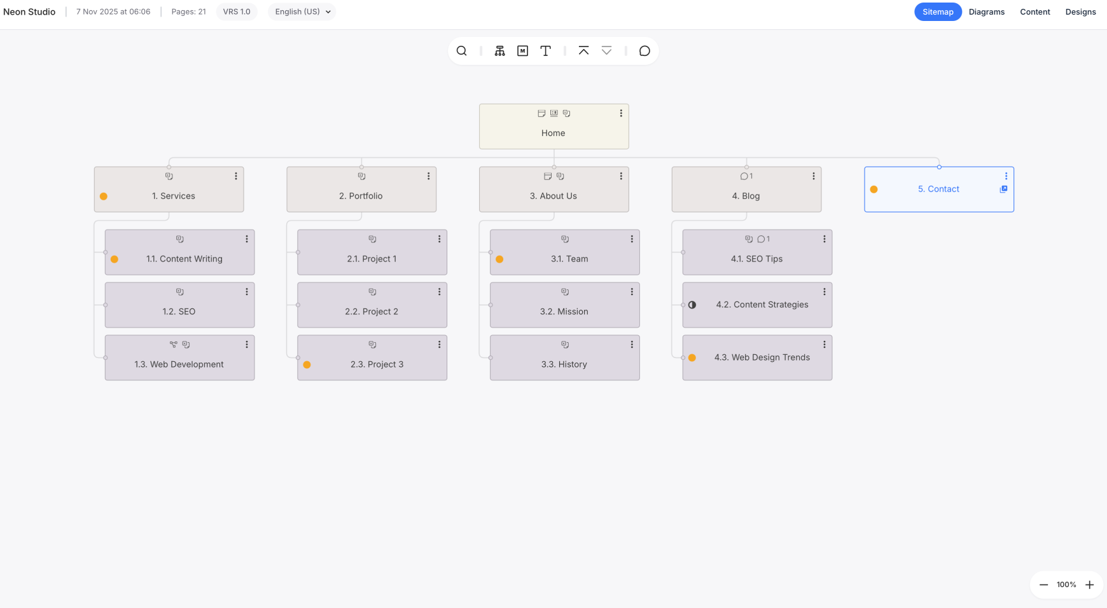
Task: Select the text tool in the toolbar
Action: [545, 50]
